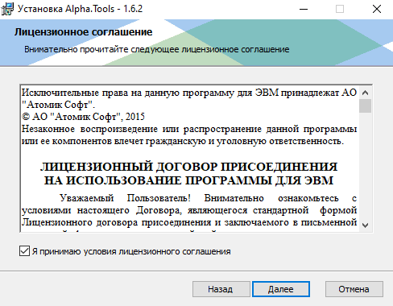Click the subtitle 'Внимательно прочитайте следующее лицензионное соглашение'
Screen dimensions: 393x306
pyautogui.click(x=157, y=49)
